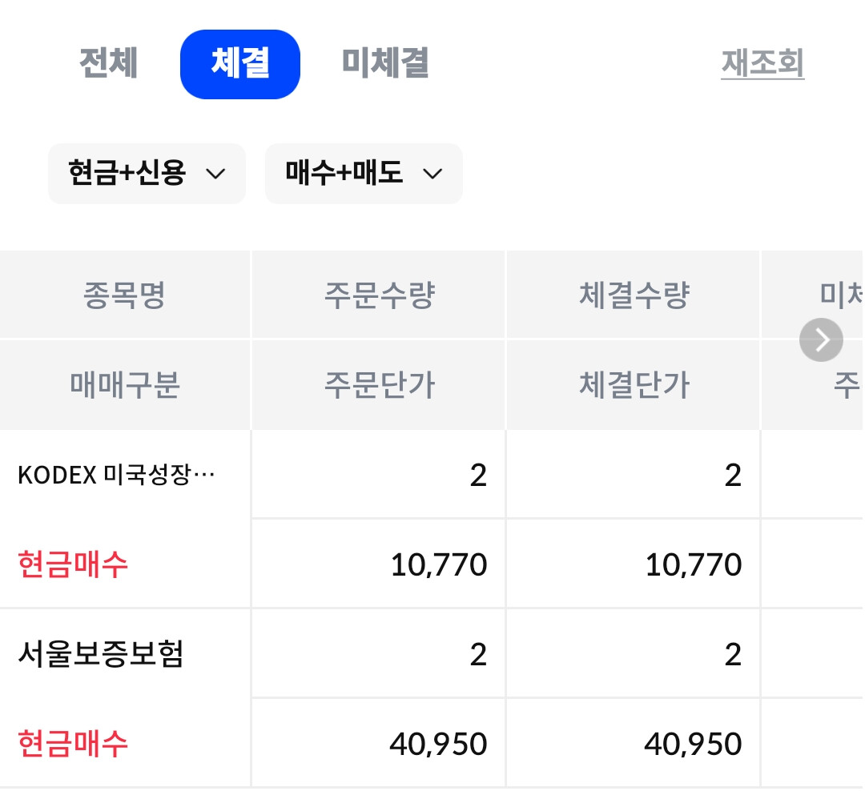Switch to the 전체 tab
Image resolution: width=865 pixels, height=791 pixels.
pyautogui.click(x=109, y=63)
